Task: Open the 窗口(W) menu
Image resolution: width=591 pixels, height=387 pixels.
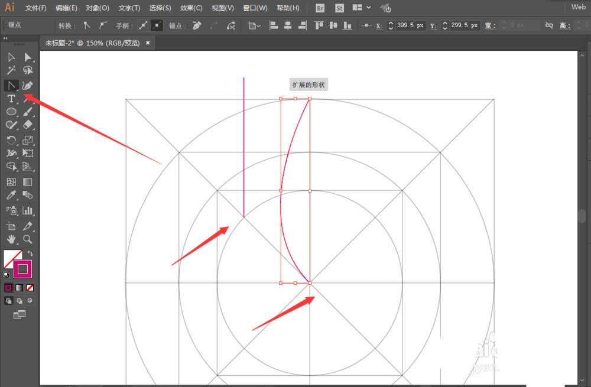Action: tap(255, 8)
